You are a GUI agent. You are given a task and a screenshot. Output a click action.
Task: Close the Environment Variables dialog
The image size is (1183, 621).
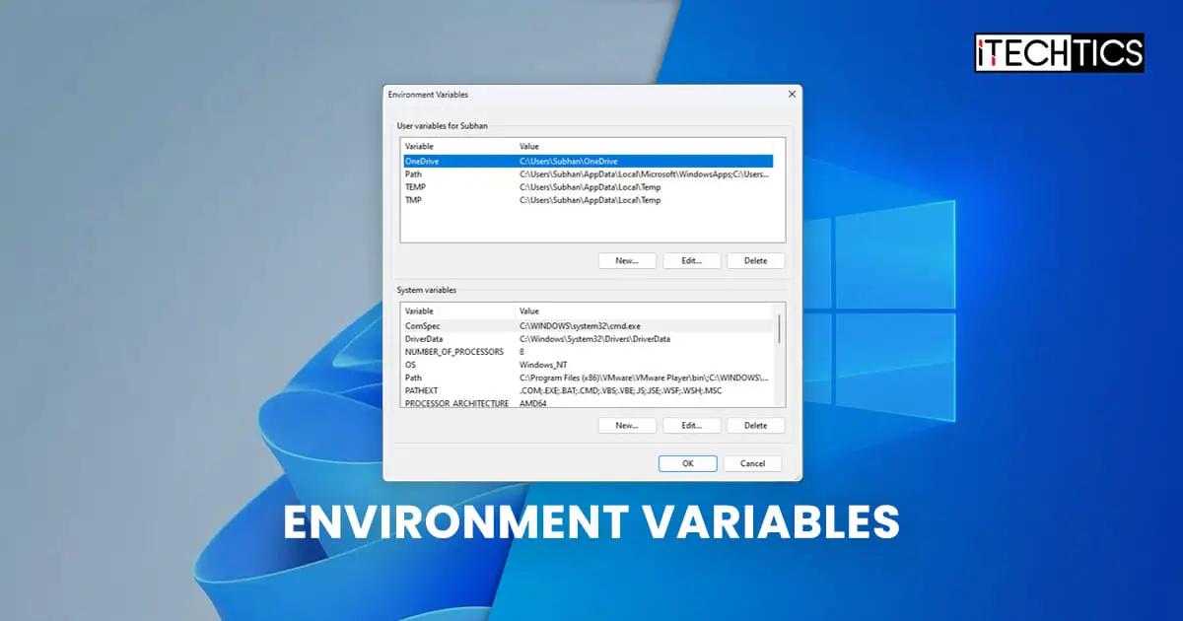(791, 94)
